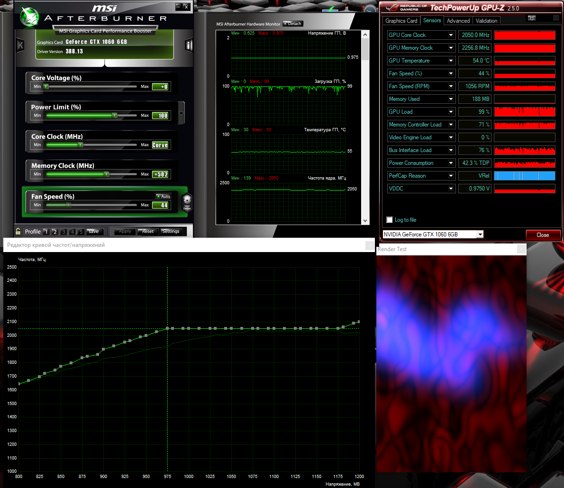This screenshot has height=488, width=564.
Task: Click the Fan Speed slider handle
Action: (x=69, y=205)
